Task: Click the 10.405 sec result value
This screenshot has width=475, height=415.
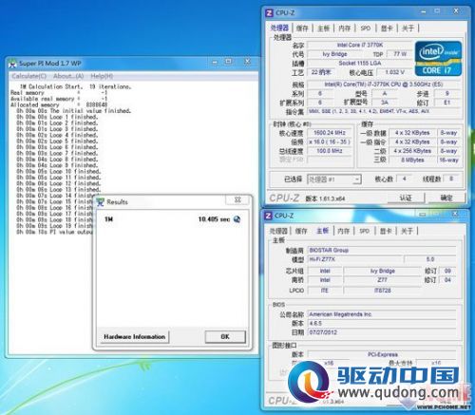Action: coord(214,219)
